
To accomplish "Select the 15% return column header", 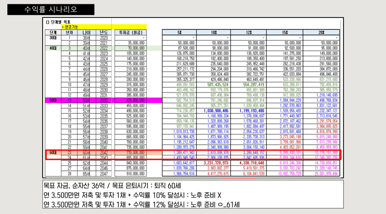I will [284, 33].
